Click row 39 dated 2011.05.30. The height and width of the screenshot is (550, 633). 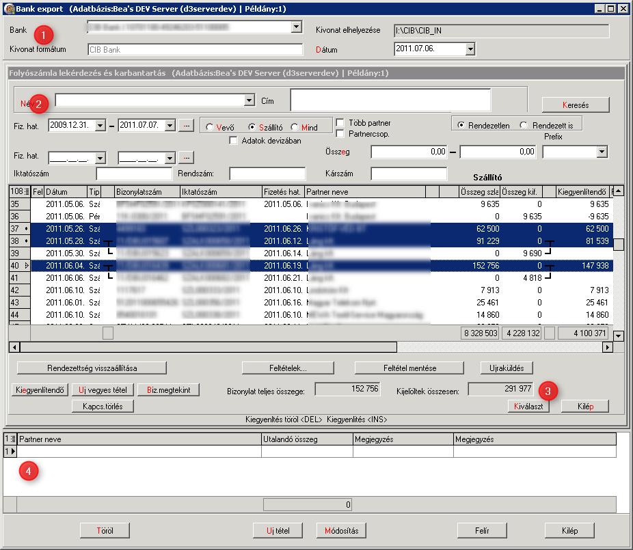(311, 253)
